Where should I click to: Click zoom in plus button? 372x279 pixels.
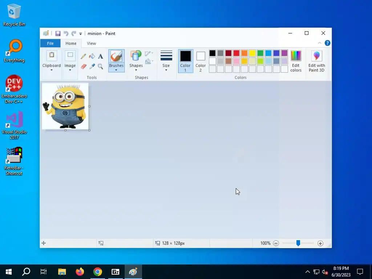click(x=320, y=243)
